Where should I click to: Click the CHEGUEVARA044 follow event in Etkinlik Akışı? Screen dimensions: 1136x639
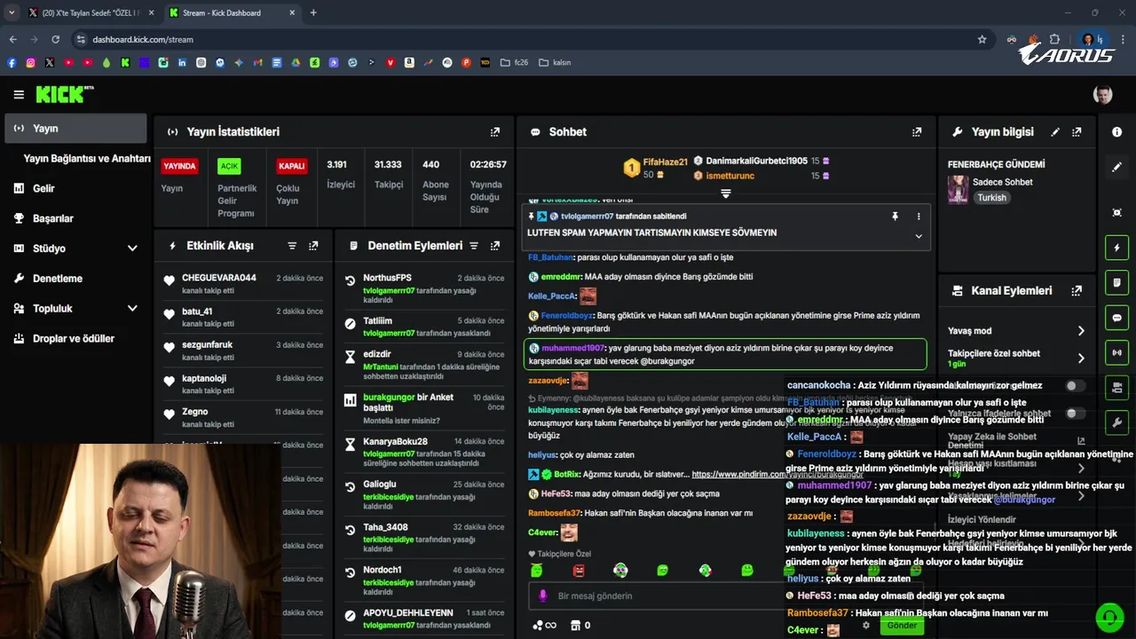244,283
